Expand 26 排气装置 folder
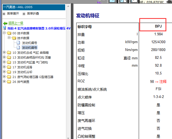 pos(4,81)
